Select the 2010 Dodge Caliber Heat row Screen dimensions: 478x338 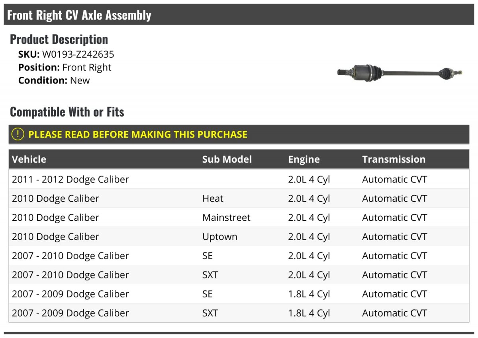[55, 198]
